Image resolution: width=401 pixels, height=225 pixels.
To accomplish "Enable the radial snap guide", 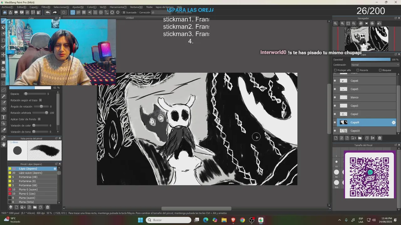I will click(95, 12).
